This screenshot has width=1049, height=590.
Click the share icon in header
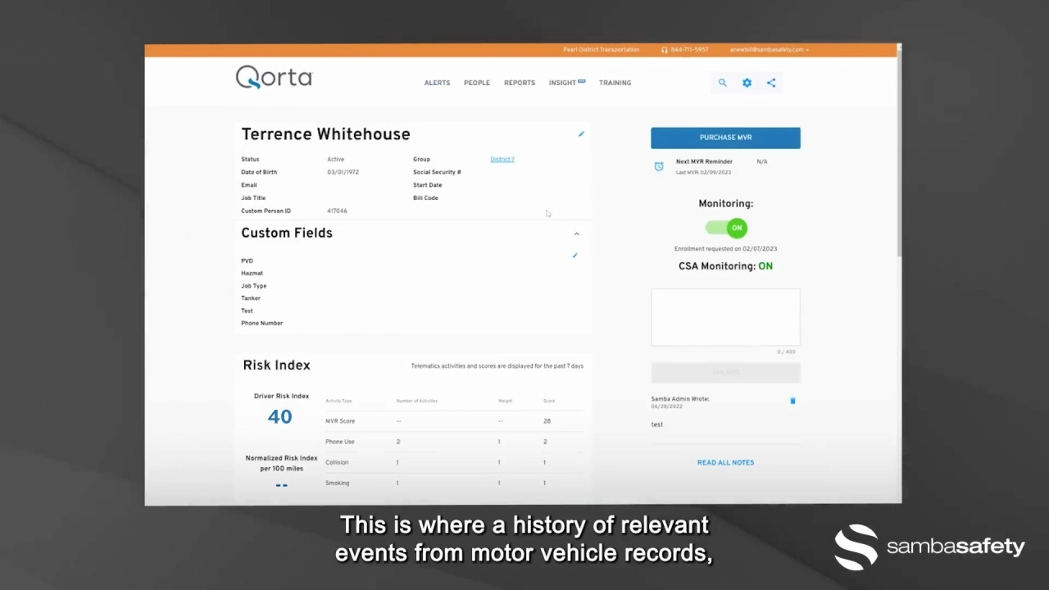[771, 83]
